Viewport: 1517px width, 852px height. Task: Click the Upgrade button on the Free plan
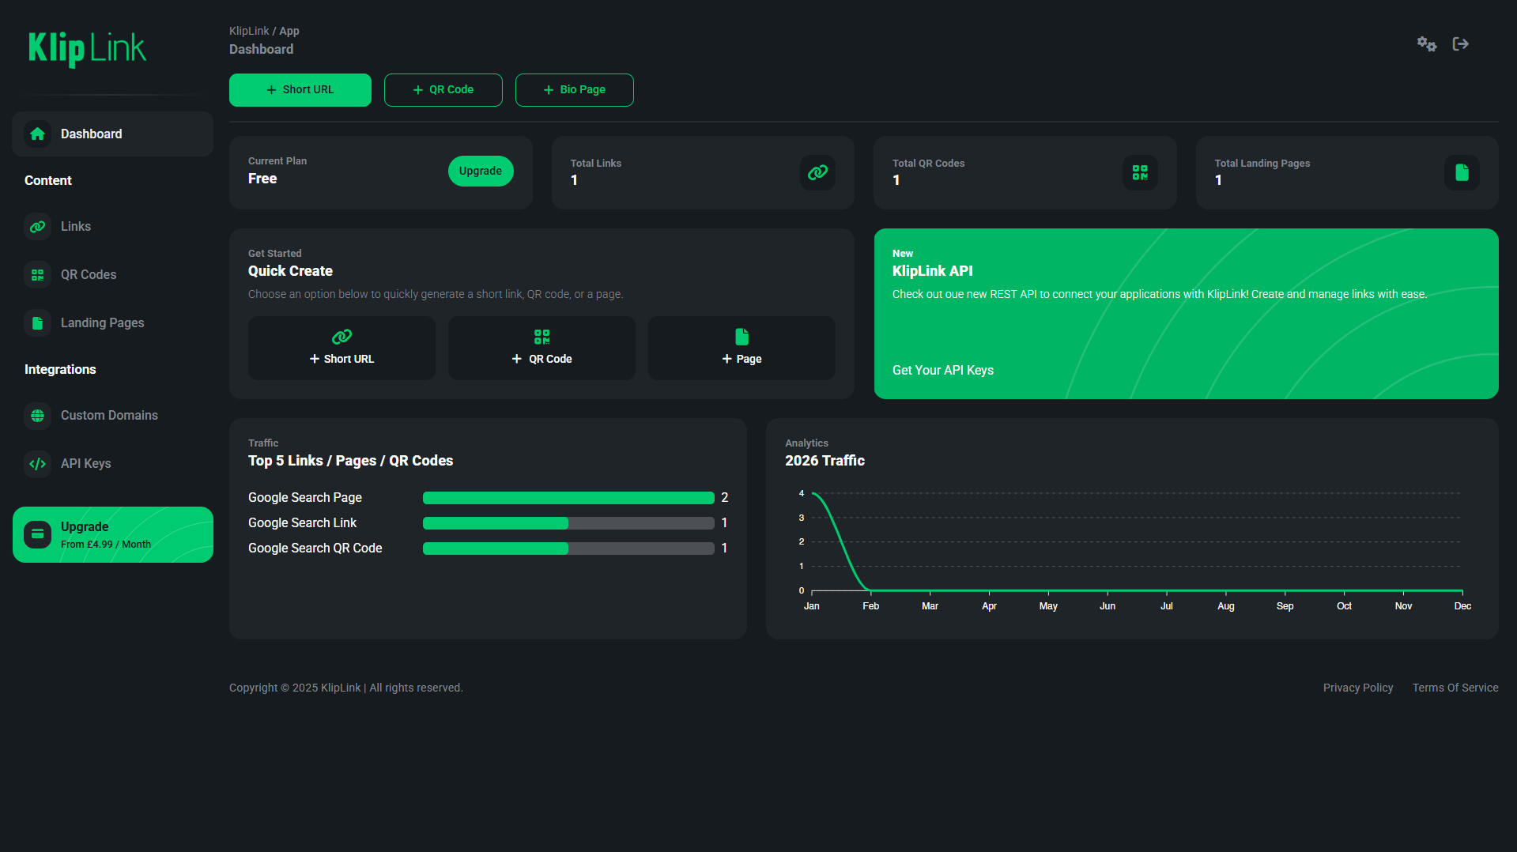pos(480,171)
